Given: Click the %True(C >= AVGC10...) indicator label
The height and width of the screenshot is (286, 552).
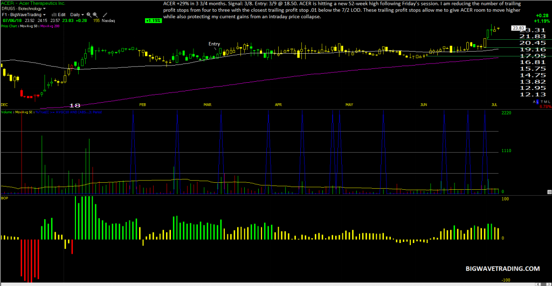Looking at the screenshot, I should click(68, 112).
